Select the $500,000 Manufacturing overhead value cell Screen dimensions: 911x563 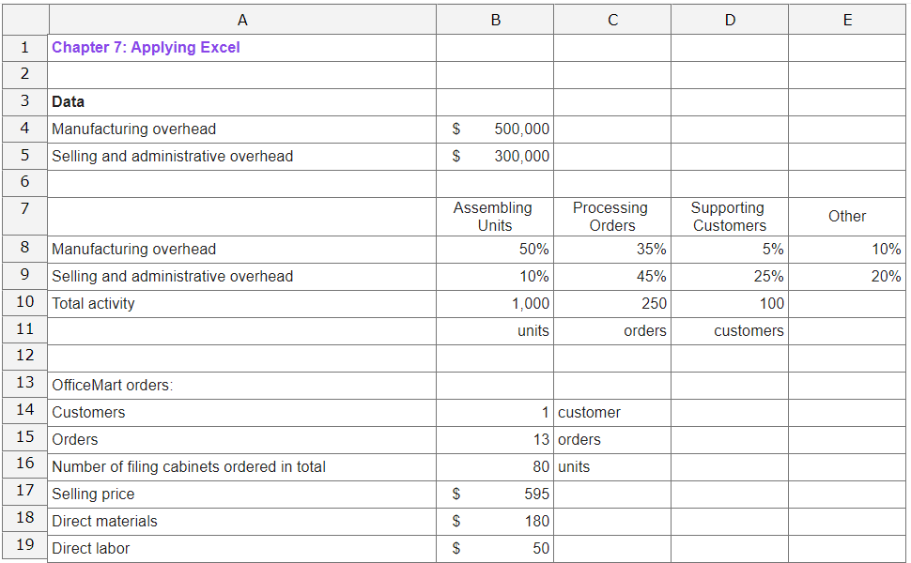coord(495,129)
